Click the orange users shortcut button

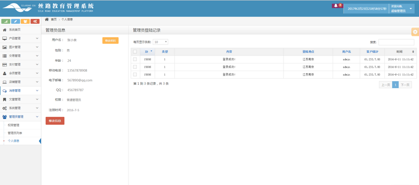[x=26, y=21]
